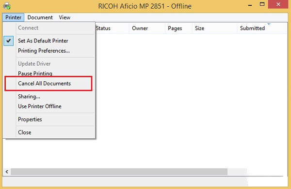
Task: Open the Document menu
Action: pyautogui.click(x=40, y=17)
